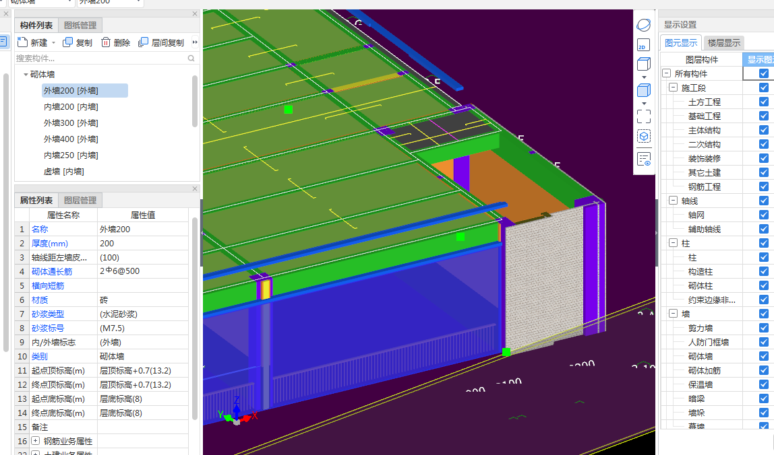Image resolution: width=774 pixels, height=455 pixels.
Task: Toggle the 砌体加筋 visibility checkbox
Action: click(764, 370)
